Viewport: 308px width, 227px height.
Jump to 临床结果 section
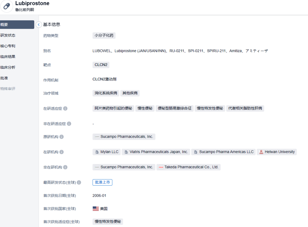pos(8,57)
